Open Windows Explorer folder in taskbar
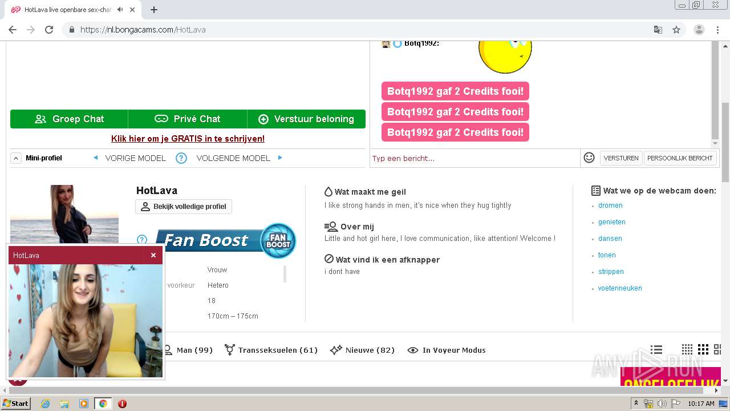This screenshot has height=411, width=730. 64,404
